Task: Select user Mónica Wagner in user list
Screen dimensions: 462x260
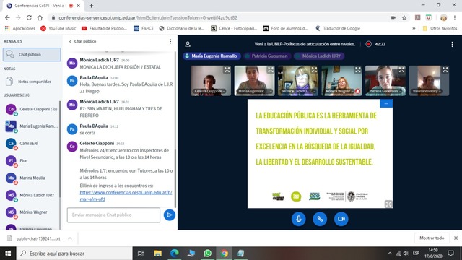Action: click(x=32, y=212)
